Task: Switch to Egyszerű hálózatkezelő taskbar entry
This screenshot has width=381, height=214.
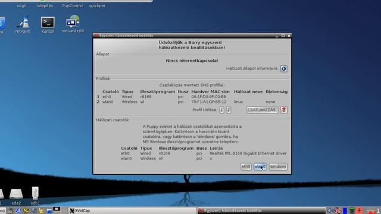Action: pyautogui.click(x=261, y=210)
